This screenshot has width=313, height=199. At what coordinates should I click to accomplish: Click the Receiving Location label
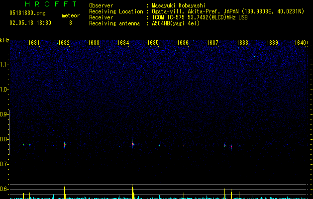116,11
